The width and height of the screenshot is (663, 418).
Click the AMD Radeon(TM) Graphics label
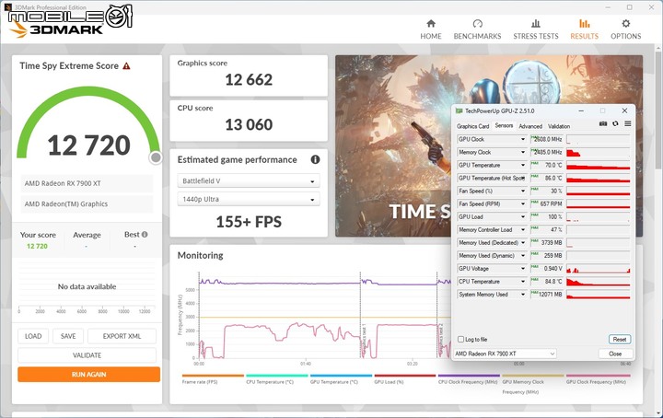(66, 203)
